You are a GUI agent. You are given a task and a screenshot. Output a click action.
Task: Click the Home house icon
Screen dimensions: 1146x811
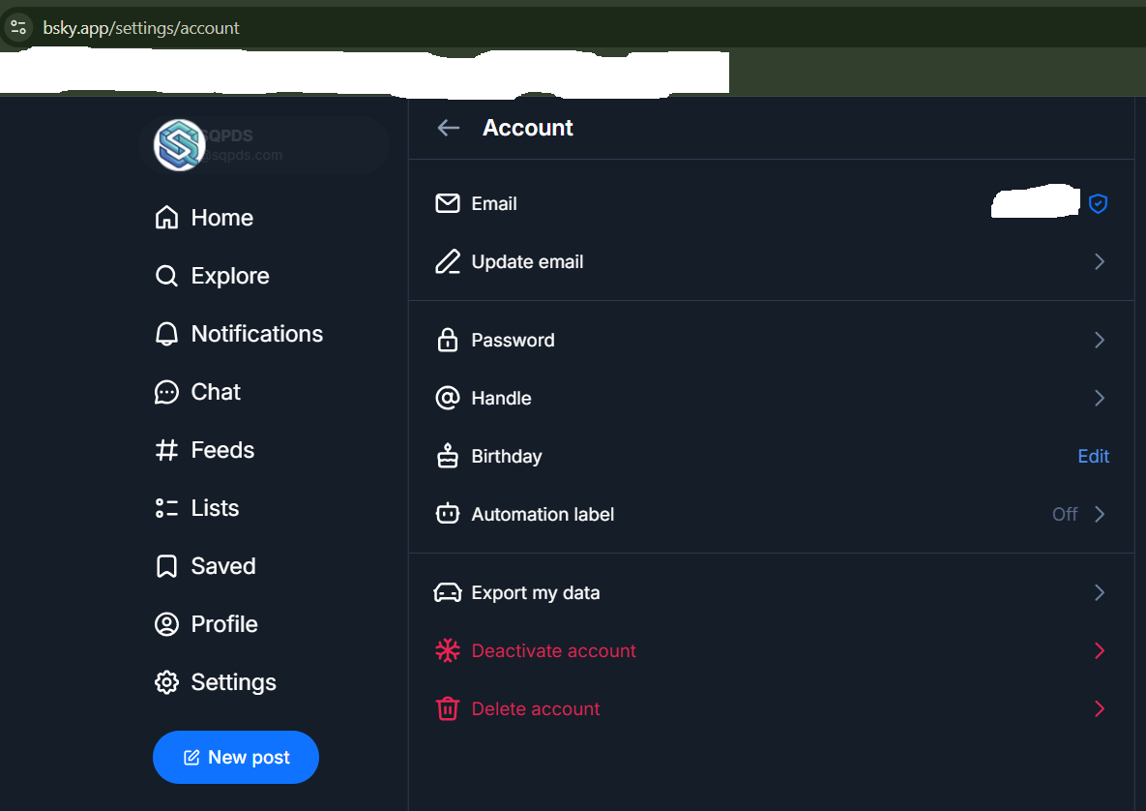[x=166, y=217]
